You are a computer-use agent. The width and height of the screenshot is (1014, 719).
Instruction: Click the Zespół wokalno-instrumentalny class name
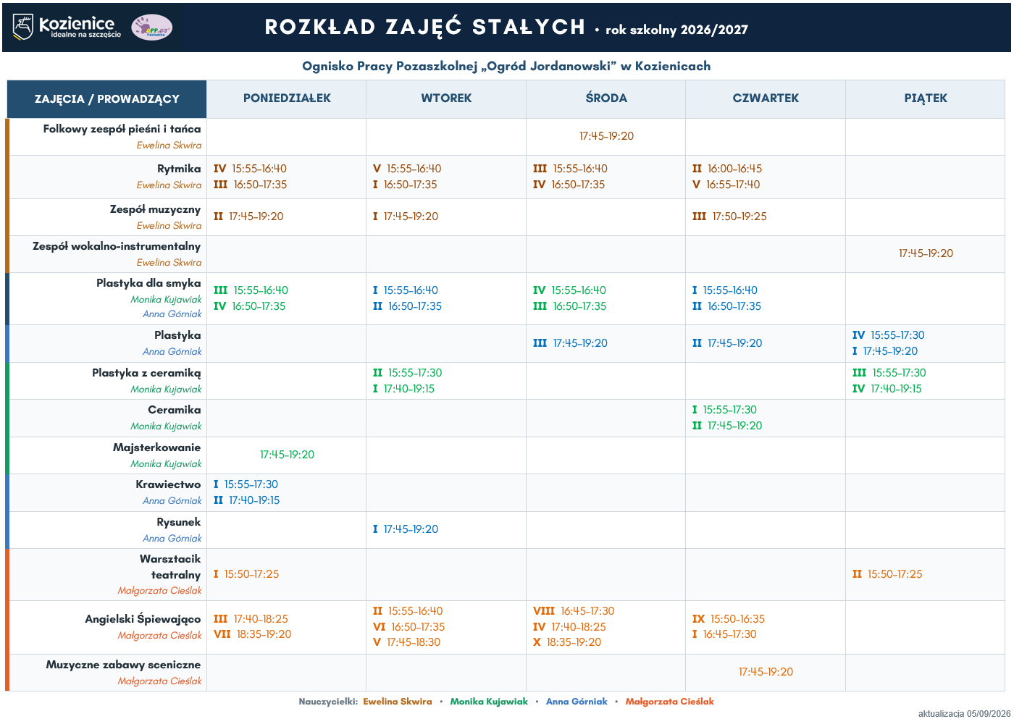tap(117, 246)
